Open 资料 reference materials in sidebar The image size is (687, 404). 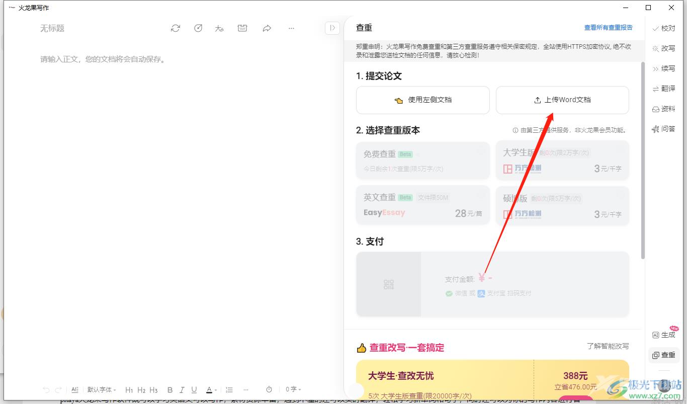664,109
